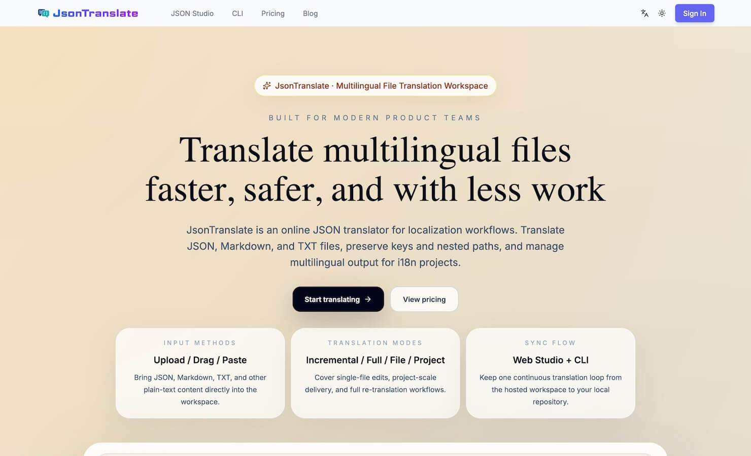Image resolution: width=751 pixels, height=456 pixels.
Task: Click the 'SYNC FLOW' label
Action: click(551, 343)
